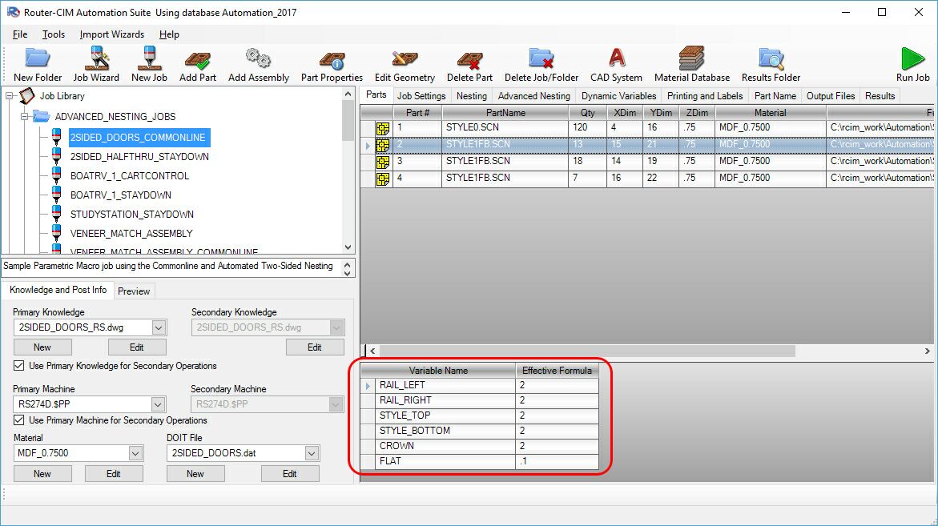Add a new Assembly
The height and width of the screenshot is (526, 938).
click(x=258, y=62)
